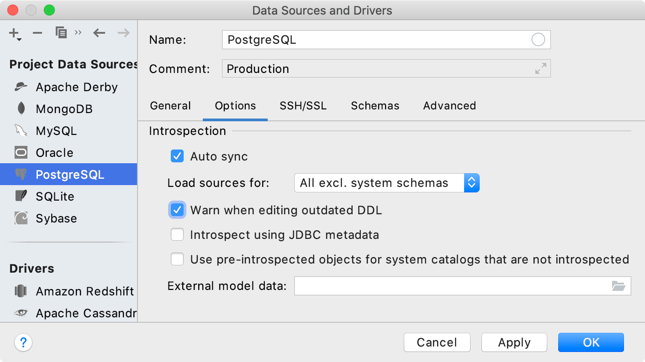645x362 pixels.
Task: Switch to the SSH/SSL tab
Action: click(x=303, y=105)
